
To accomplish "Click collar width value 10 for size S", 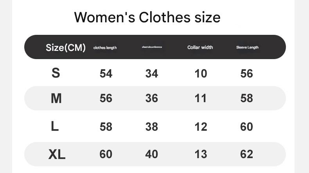I will click(201, 74).
